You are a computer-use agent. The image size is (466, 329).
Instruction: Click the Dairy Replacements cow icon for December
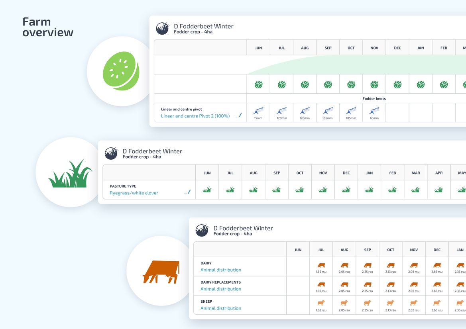(x=437, y=284)
